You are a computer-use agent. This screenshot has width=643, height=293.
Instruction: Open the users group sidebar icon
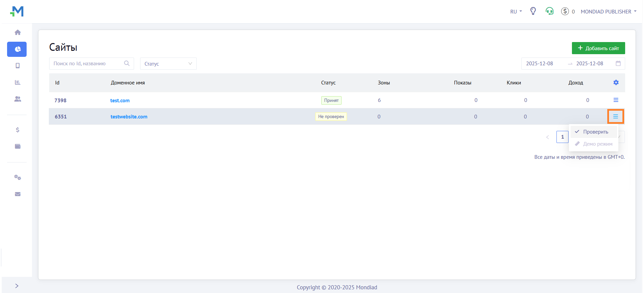(x=18, y=99)
